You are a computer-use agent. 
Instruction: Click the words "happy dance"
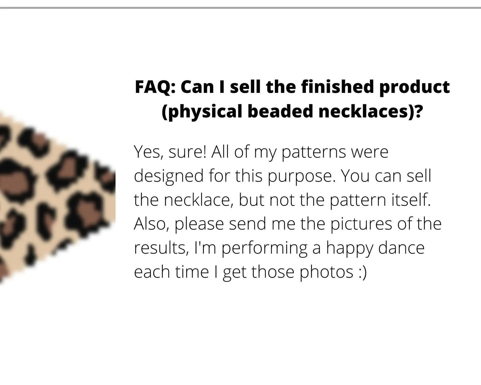[x=375, y=248]
